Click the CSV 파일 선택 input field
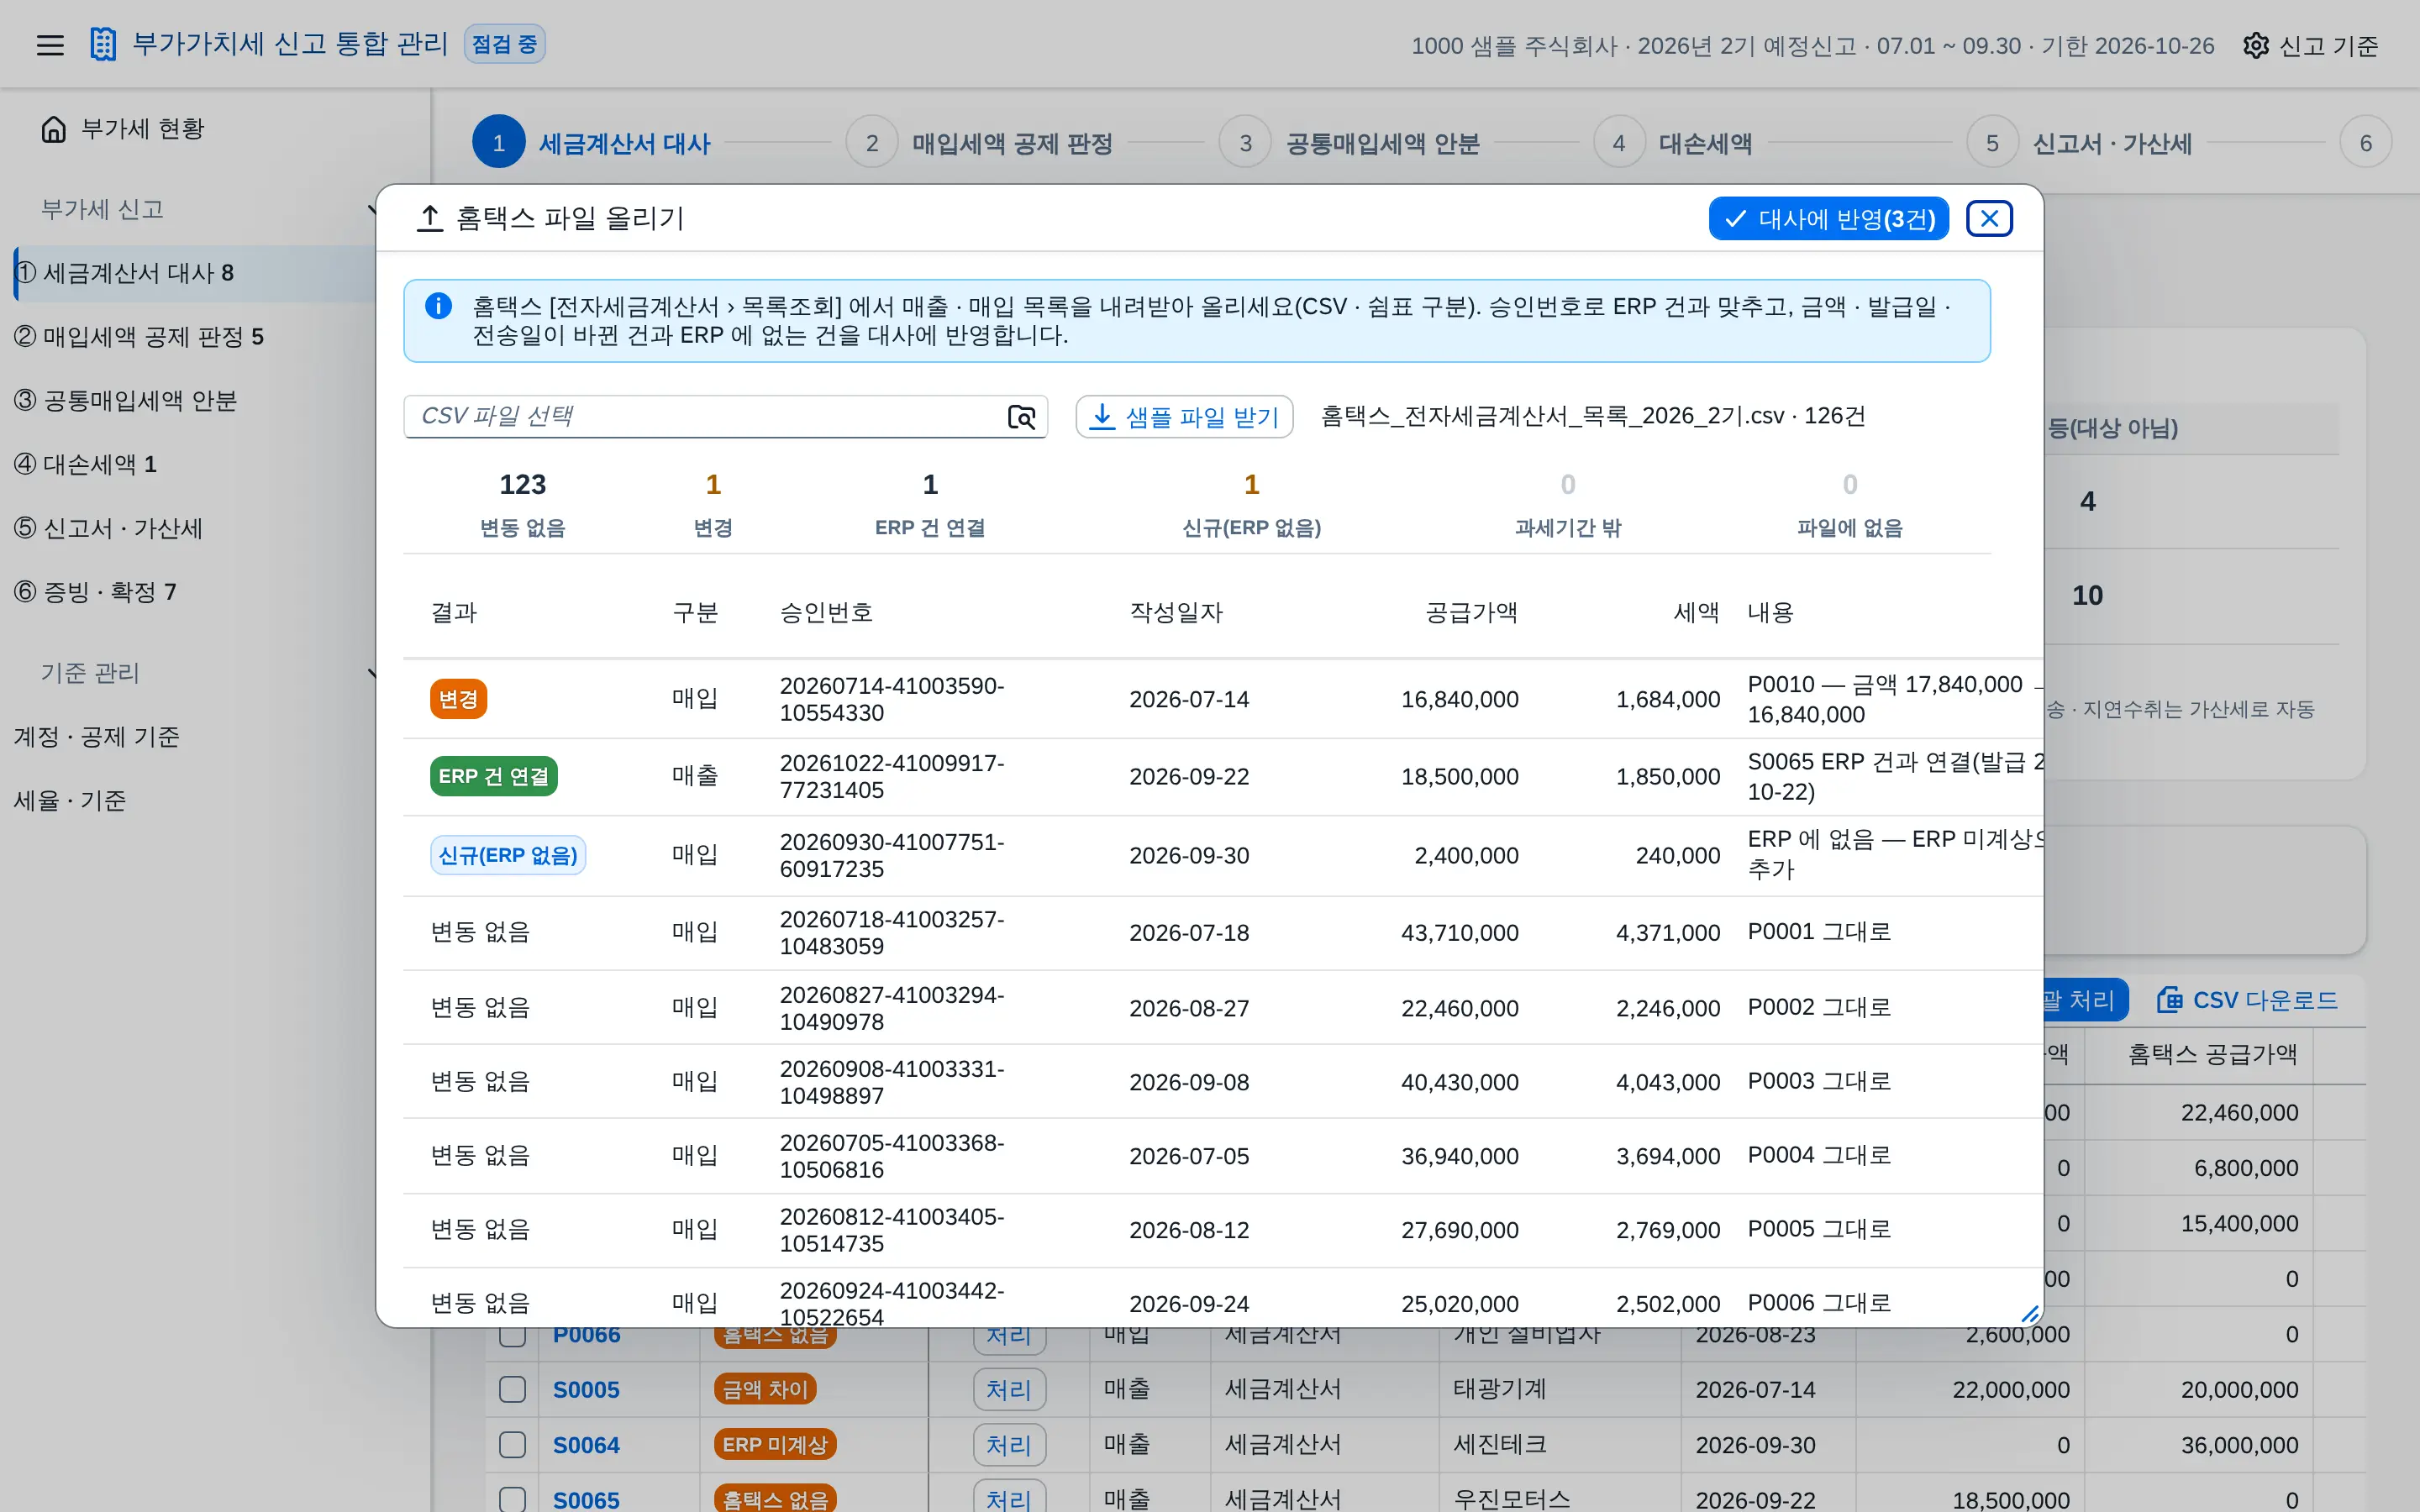 (x=725, y=416)
